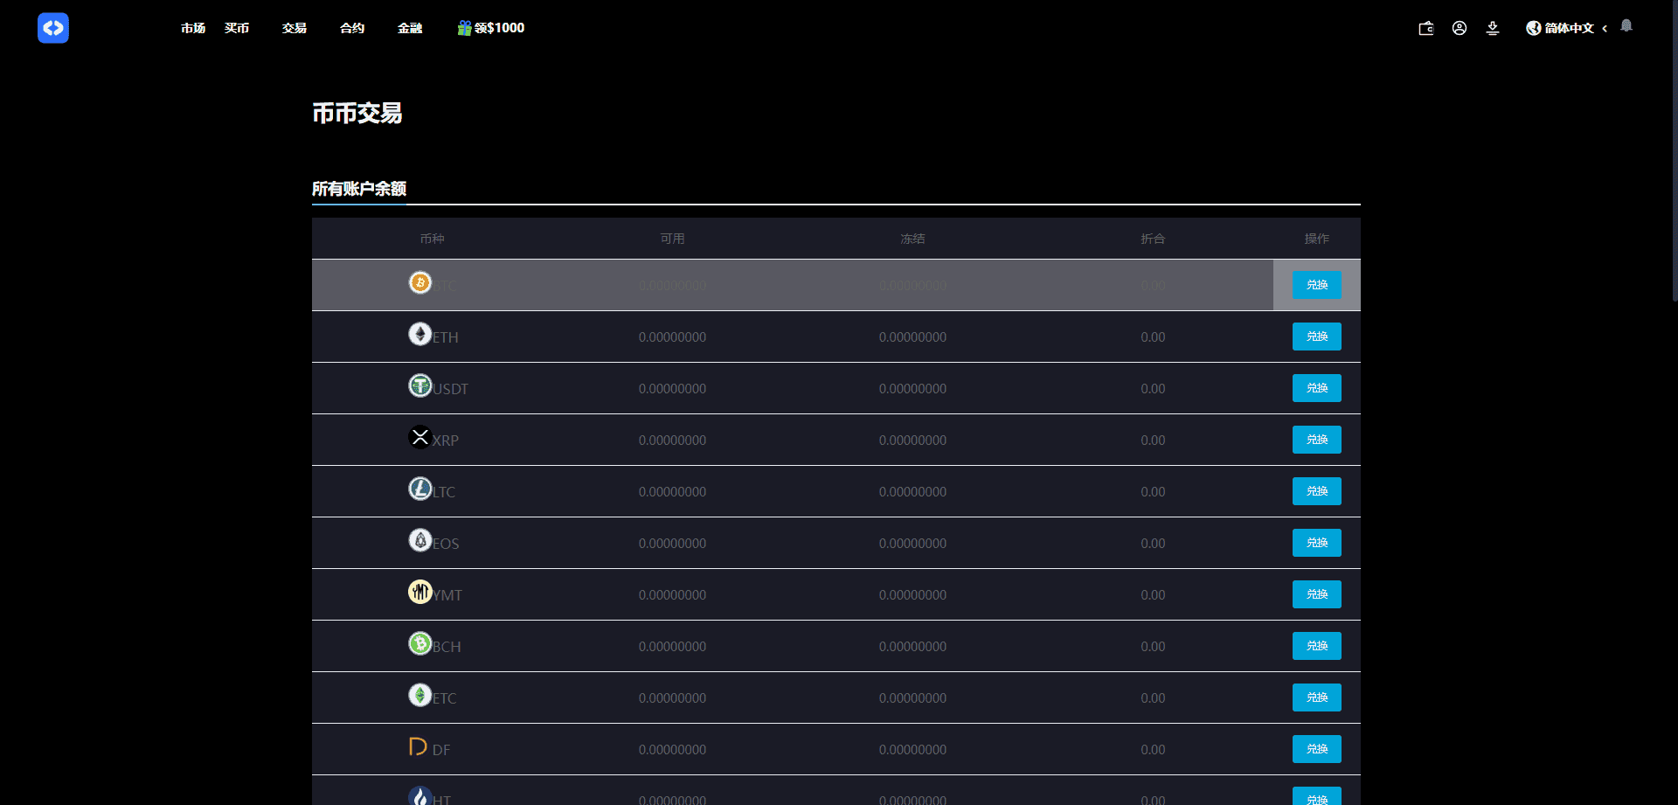The image size is (1678, 805).
Task: Open the 合约 menu item
Action: pyautogui.click(x=352, y=28)
